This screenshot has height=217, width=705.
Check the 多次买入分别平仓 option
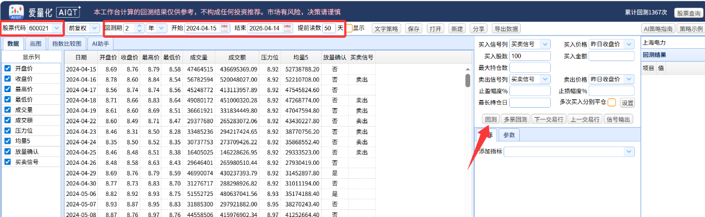612,102
